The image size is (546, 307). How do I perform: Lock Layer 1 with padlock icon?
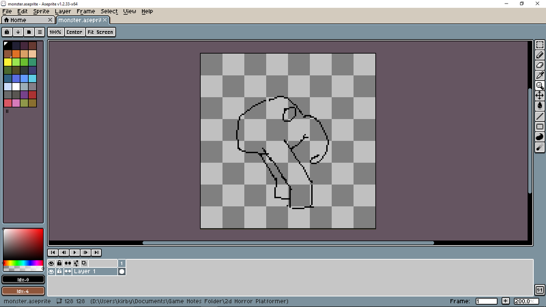coord(60,272)
